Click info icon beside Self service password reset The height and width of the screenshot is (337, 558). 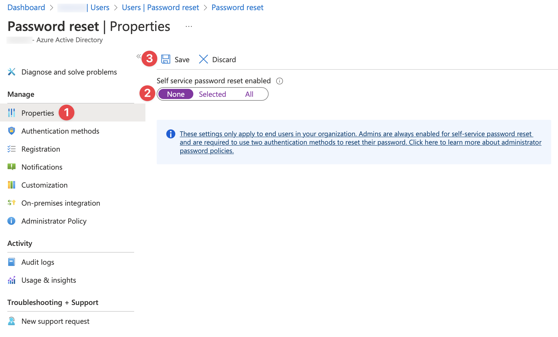point(279,81)
